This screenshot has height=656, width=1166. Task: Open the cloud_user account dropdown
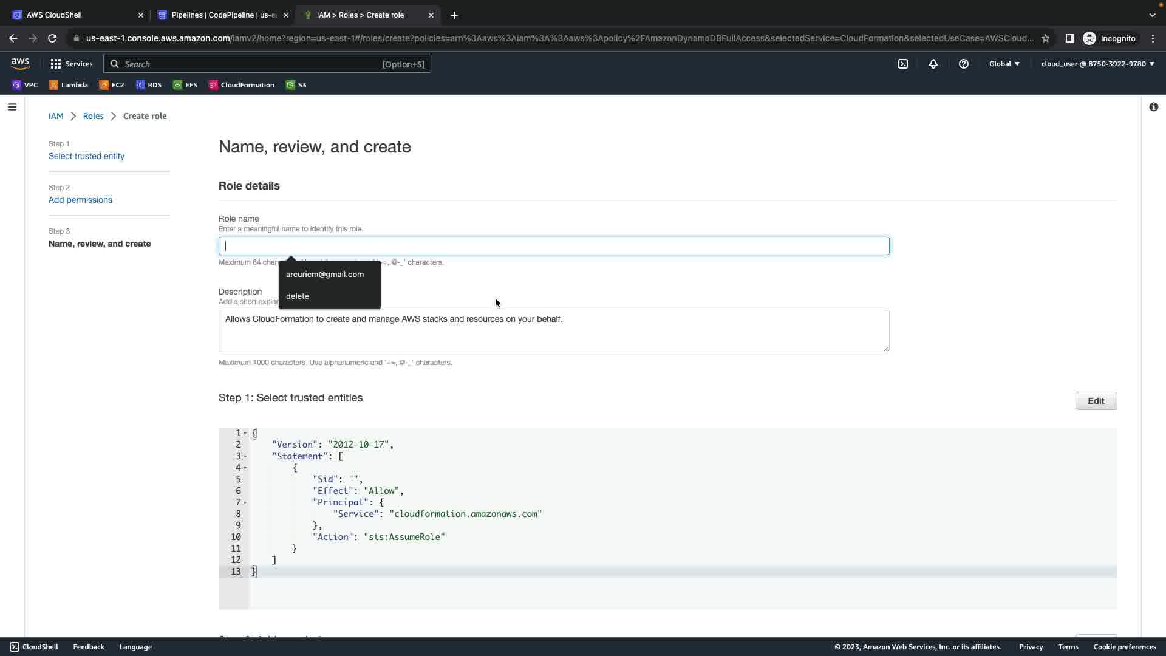coord(1097,64)
